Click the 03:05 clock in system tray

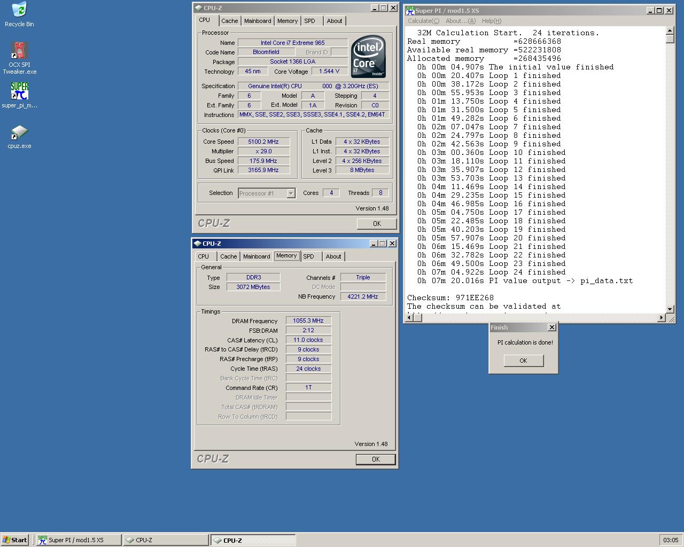click(671, 540)
